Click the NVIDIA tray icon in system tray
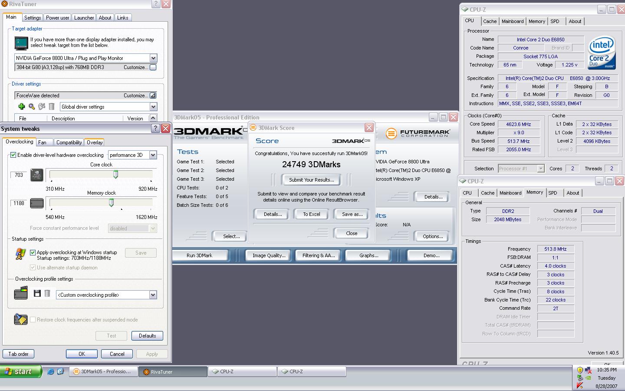625x391 pixels. [x=588, y=378]
